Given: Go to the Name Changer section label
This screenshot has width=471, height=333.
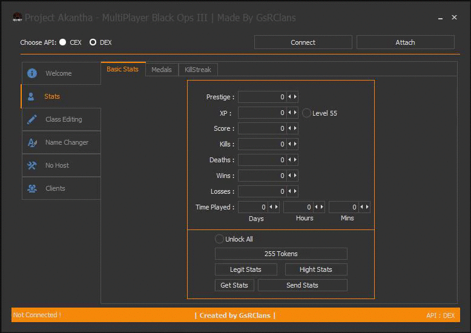Looking at the screenshot, I should coord(67,142).
